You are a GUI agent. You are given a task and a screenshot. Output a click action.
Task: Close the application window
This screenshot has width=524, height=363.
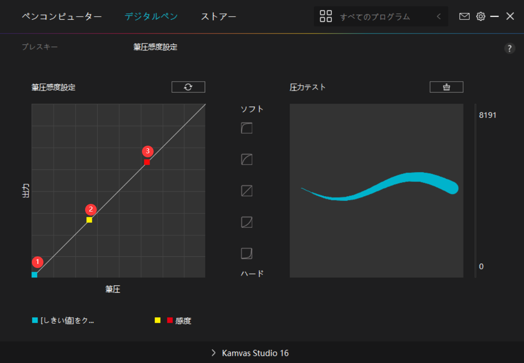510,16
